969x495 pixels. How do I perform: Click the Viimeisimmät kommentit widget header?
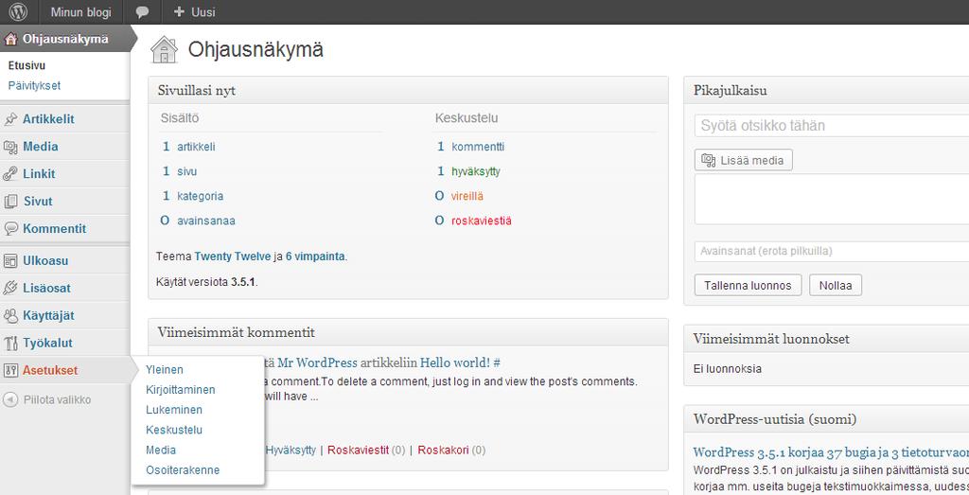tap(408, 332)
